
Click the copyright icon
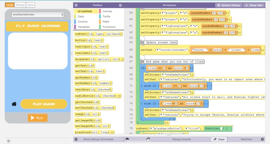point(8,141)
